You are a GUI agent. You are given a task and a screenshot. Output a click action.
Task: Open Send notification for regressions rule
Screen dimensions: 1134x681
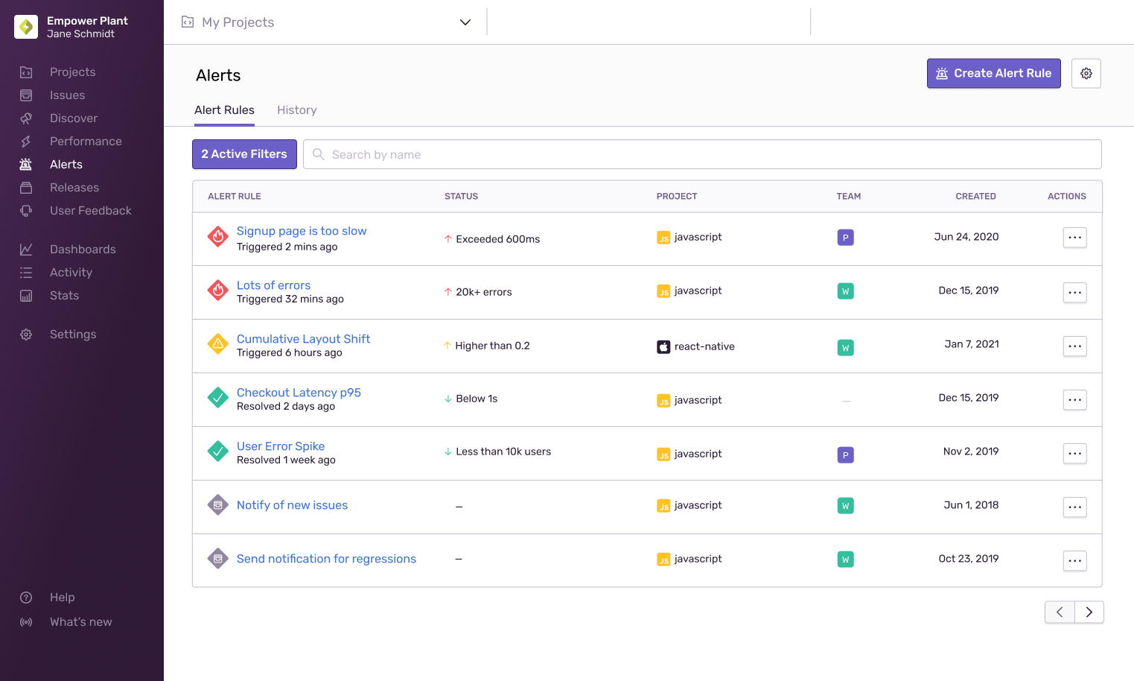[x=326, y=559]
